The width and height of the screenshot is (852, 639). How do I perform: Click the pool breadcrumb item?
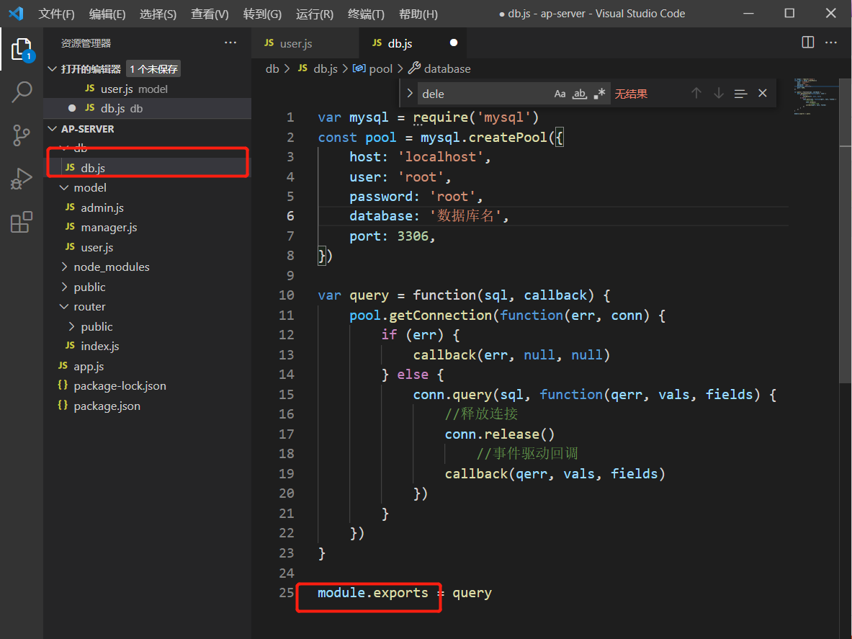pyautogui.click(x=381, y=68)
